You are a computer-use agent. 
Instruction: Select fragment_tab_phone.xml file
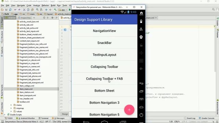tap(30, 76)
